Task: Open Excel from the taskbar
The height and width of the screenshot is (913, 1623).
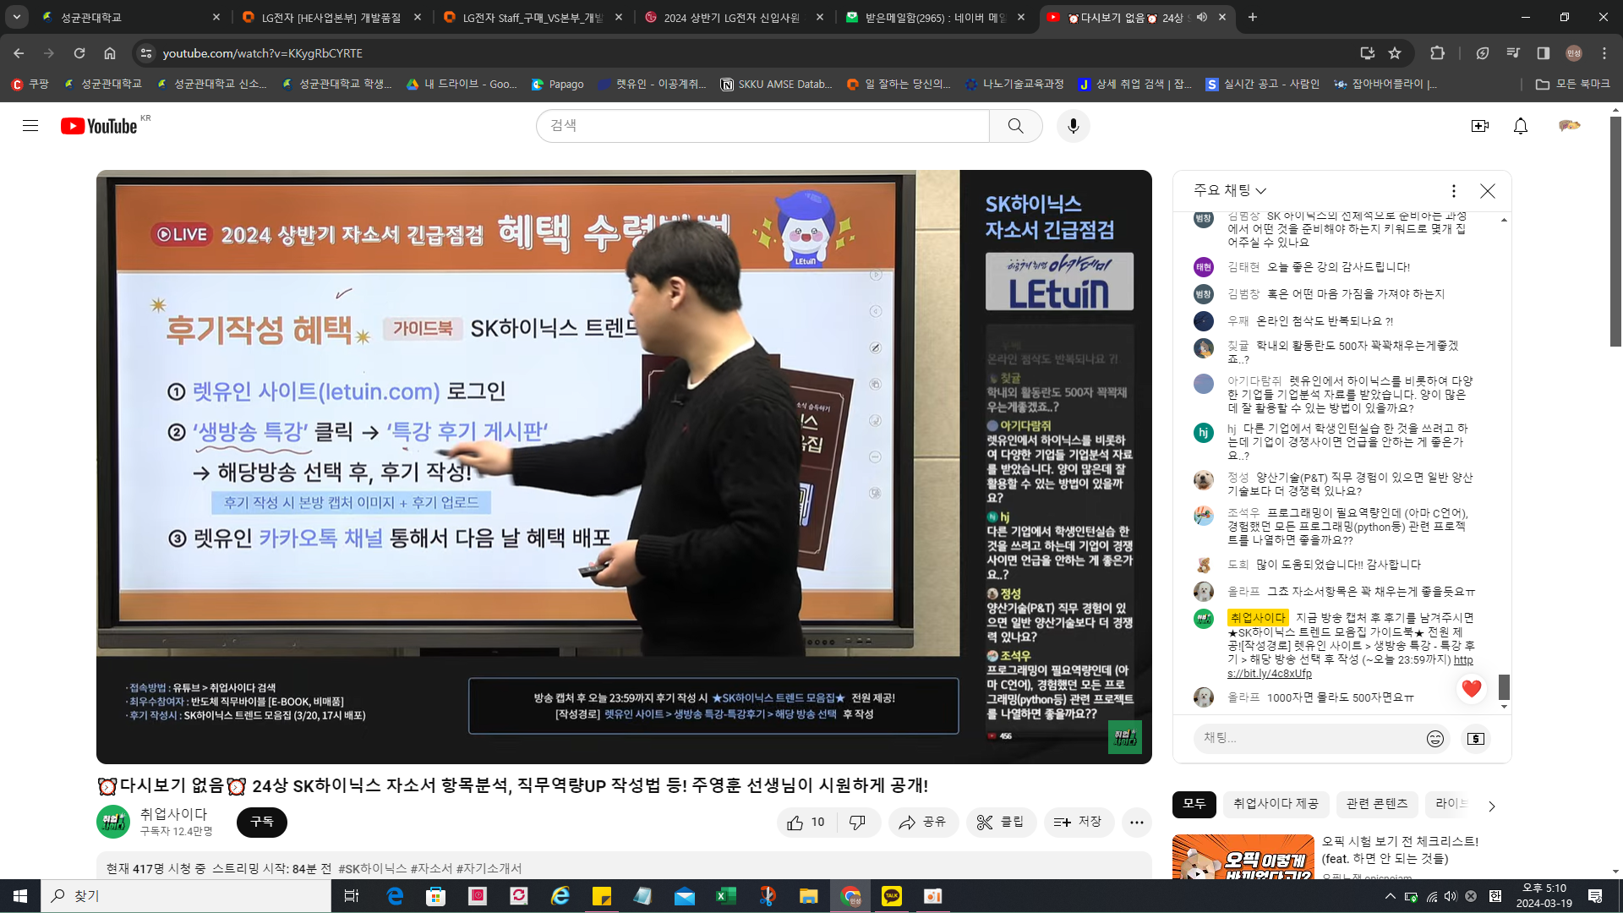Action: pyautogui.click(x=725, y=896)
